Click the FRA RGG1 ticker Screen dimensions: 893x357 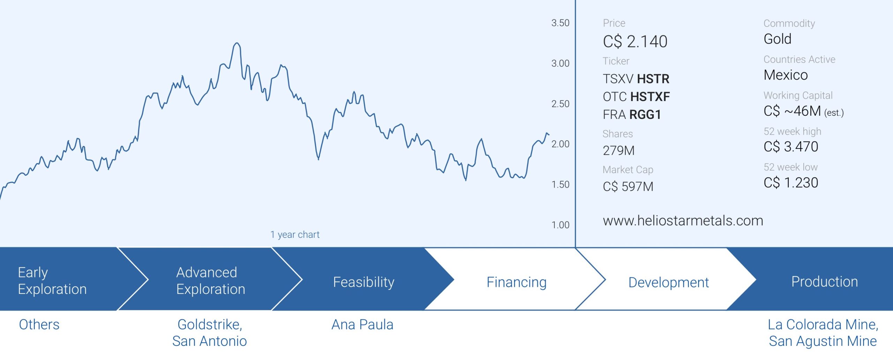point(632,115)
